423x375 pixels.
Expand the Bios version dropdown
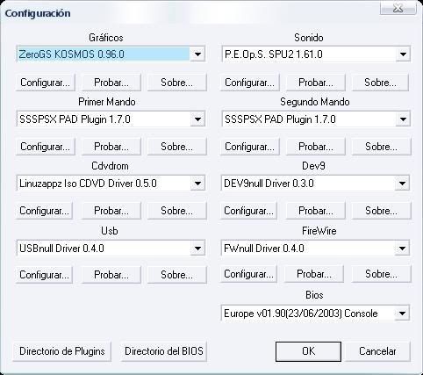402,314
